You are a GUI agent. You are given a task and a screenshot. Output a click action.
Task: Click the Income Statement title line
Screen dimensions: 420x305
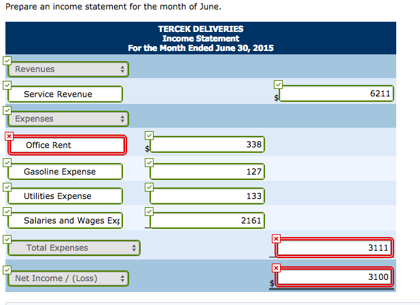pos(200,39)
